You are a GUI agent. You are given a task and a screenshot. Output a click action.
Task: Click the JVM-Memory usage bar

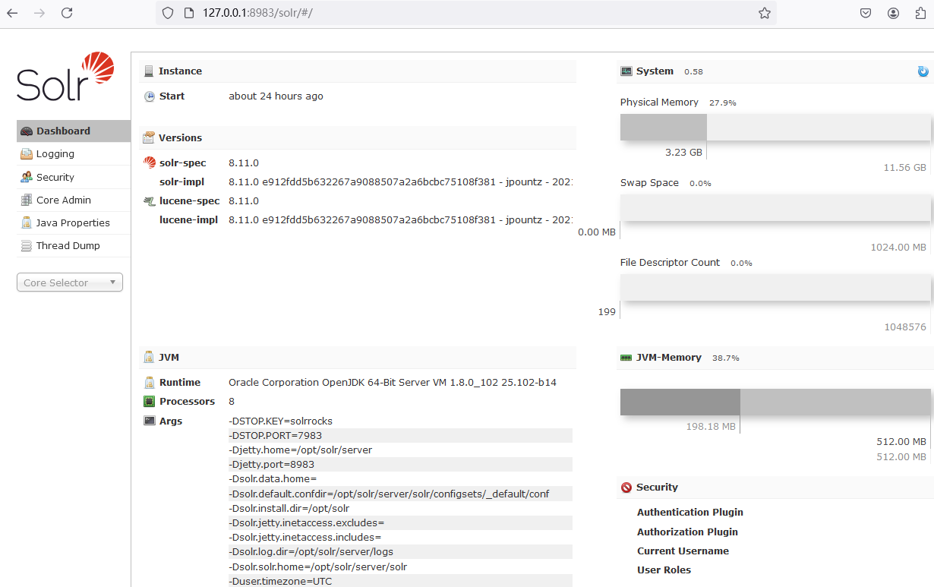775,402
